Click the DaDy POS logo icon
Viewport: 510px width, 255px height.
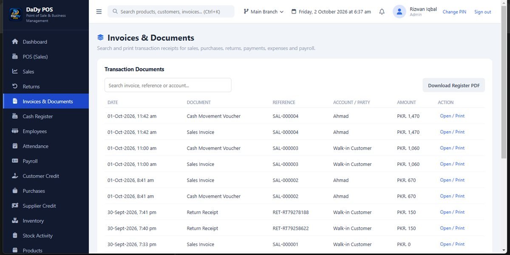[15, 14]
